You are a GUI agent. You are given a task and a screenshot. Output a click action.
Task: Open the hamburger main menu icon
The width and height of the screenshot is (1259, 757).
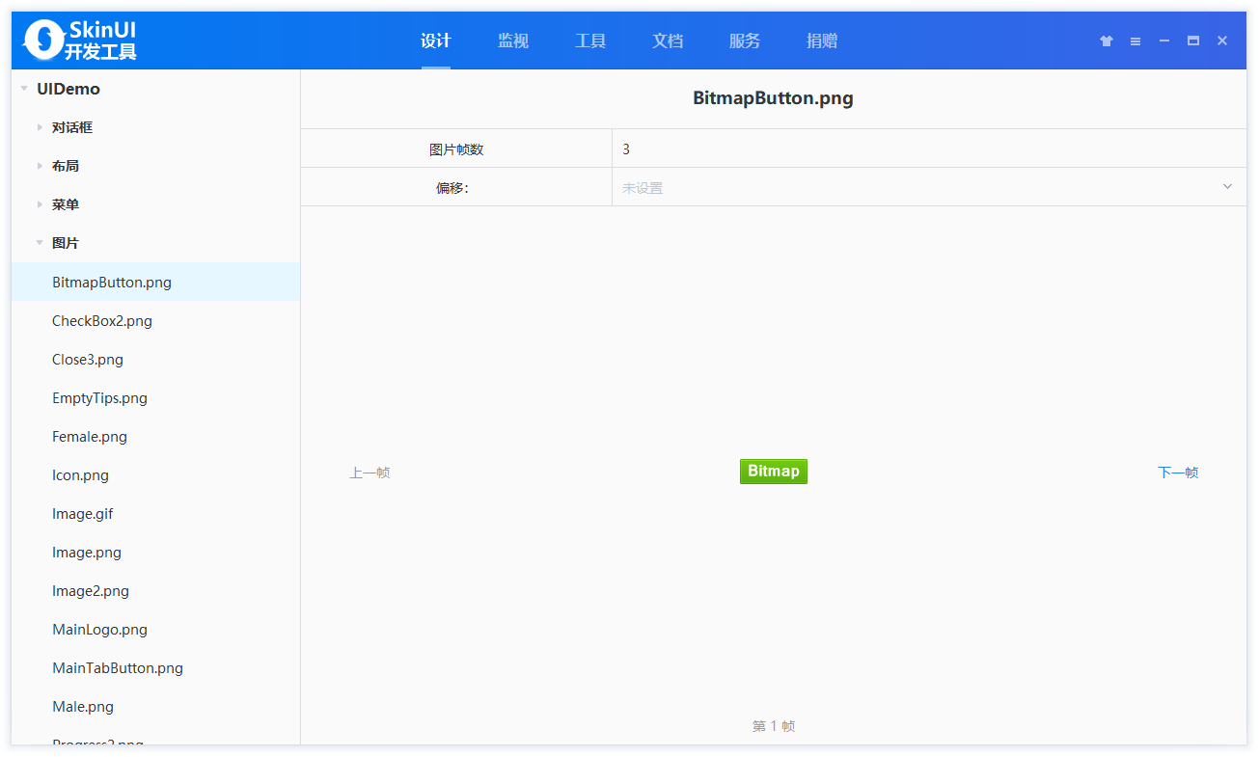[x=1136, y=41]
